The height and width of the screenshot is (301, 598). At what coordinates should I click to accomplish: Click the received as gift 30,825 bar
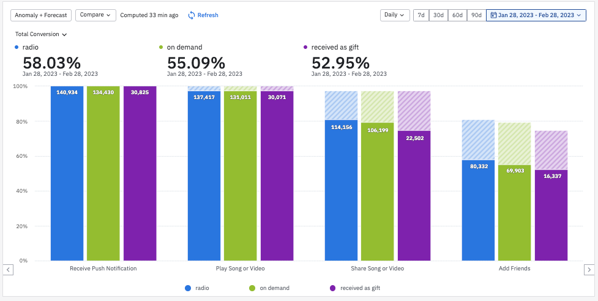click(140, 173)
